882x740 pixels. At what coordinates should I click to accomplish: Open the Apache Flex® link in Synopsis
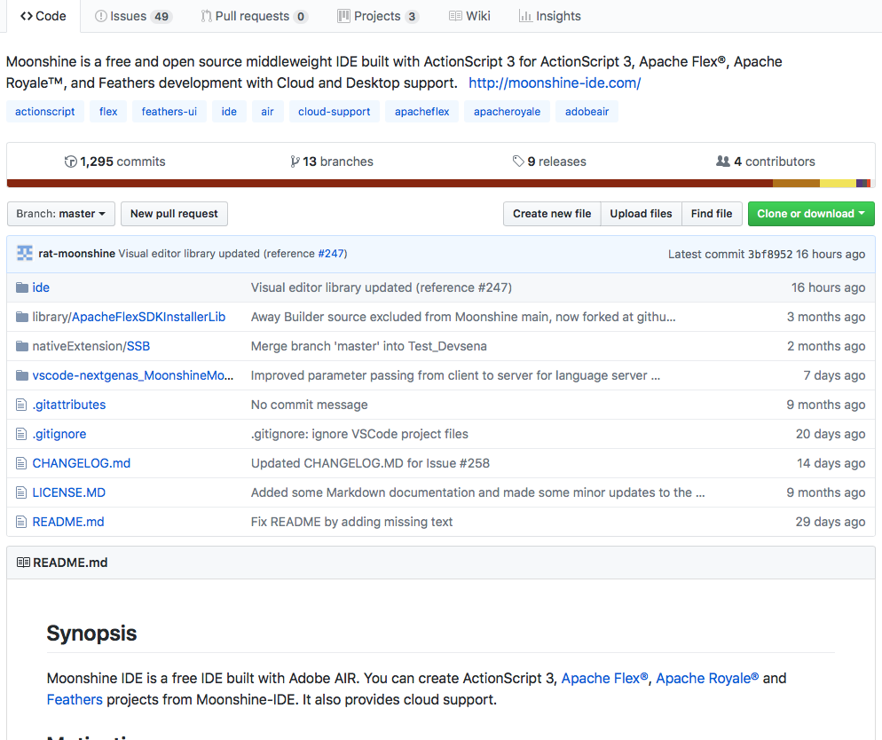pos(604,679)
